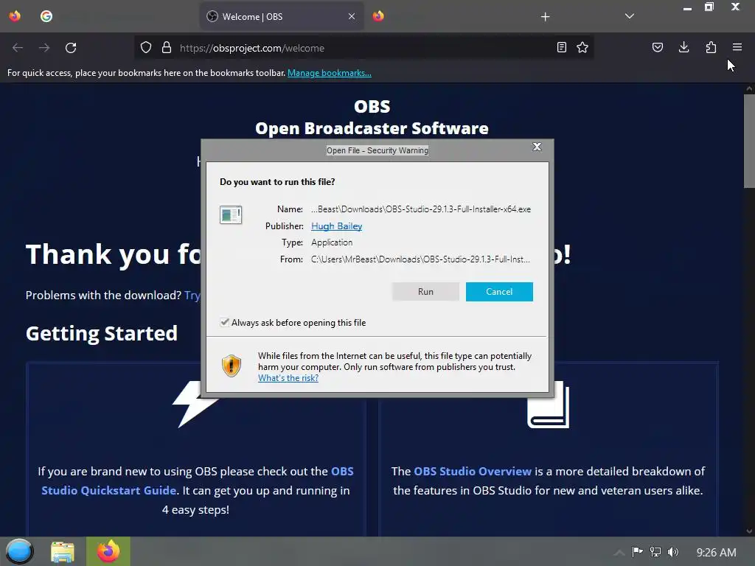Click the From path text in dialog
The height and width of the screenshot is (566, 755).
(x=420, y=259)
